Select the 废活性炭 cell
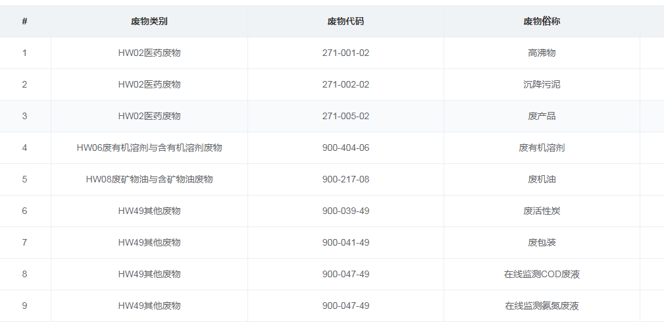Image resolution: width=664 pixels, height=322 pixels. click(x=542, y=211)
